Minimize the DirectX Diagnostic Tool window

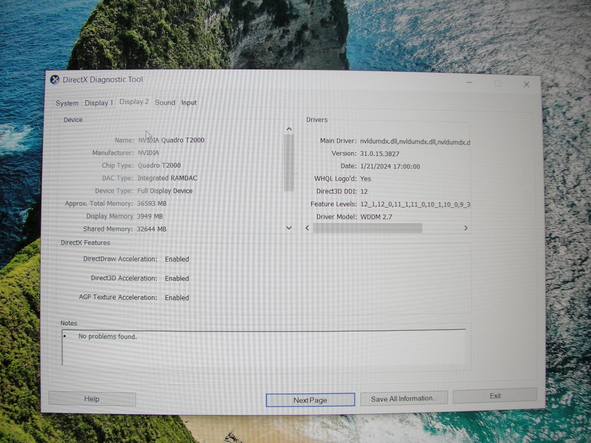coord(469,83)
